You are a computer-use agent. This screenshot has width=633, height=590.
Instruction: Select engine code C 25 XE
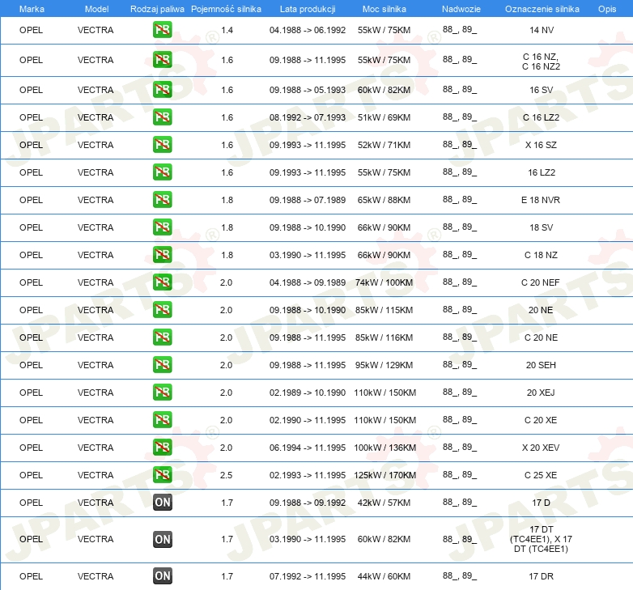click(x=541, y=475)
